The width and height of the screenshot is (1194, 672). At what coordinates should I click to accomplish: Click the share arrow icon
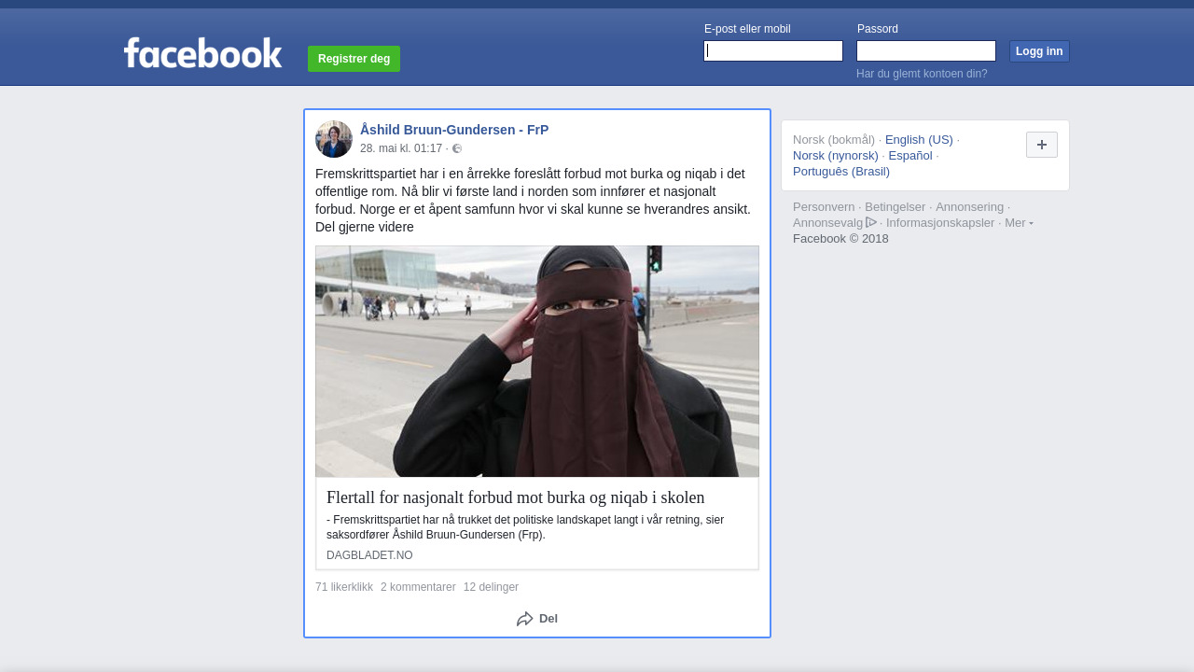pyautogui.click(x=525, y=619)
